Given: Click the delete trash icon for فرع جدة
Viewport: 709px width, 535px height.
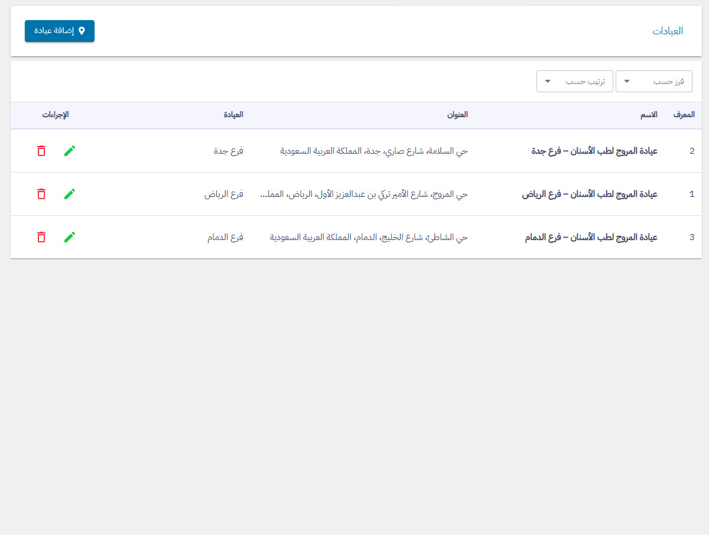Looking at the screenshot, I should [41, 151].
